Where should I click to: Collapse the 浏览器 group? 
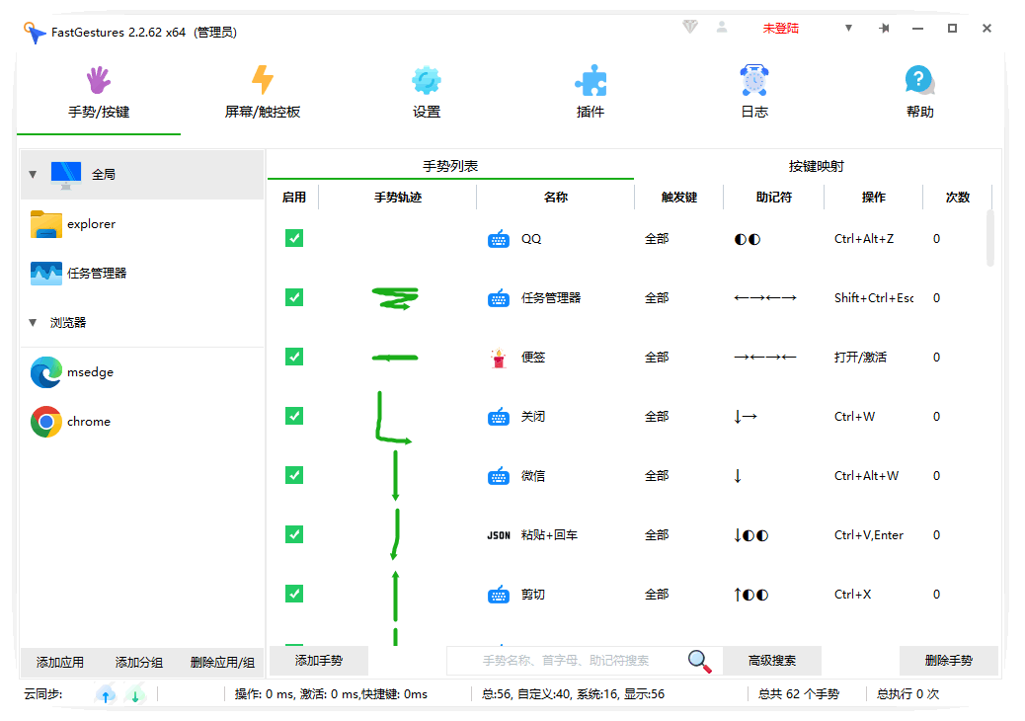pyautogui.click(x=33, y=323)
